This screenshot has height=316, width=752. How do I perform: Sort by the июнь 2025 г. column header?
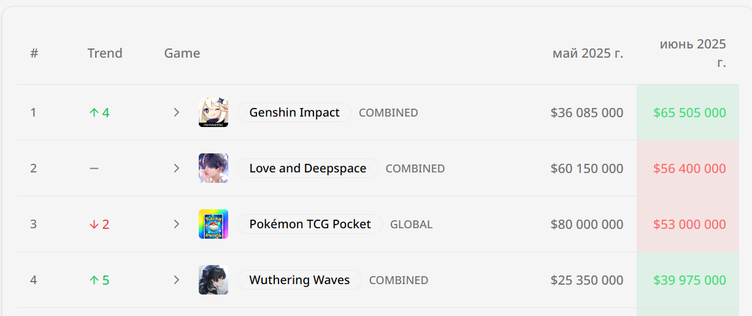coord(693,53)
